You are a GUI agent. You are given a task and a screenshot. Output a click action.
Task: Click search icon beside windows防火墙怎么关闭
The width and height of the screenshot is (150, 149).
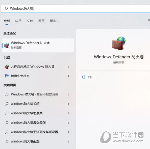pyautogui.click(x=7, y=123)
